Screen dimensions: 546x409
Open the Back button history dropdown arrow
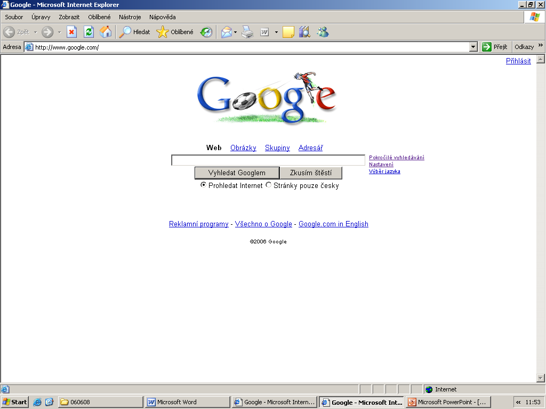point(35,32)
